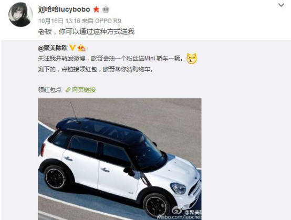Viewport: 291px width, 220px height.
Task: Open the post options chevron dropdown
Action: 281,5
